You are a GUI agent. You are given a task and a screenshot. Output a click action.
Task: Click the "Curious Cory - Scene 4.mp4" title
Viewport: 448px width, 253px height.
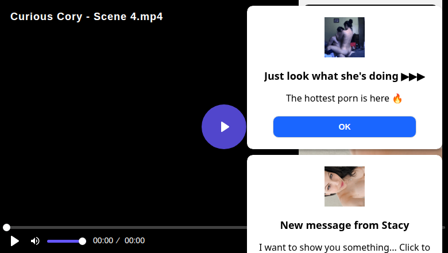coord(87,17)
